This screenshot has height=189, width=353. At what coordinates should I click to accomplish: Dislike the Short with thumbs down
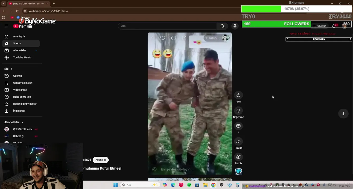[238, 111]
